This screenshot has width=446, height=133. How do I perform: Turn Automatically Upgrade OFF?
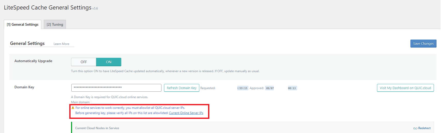[x=84, y=62]
